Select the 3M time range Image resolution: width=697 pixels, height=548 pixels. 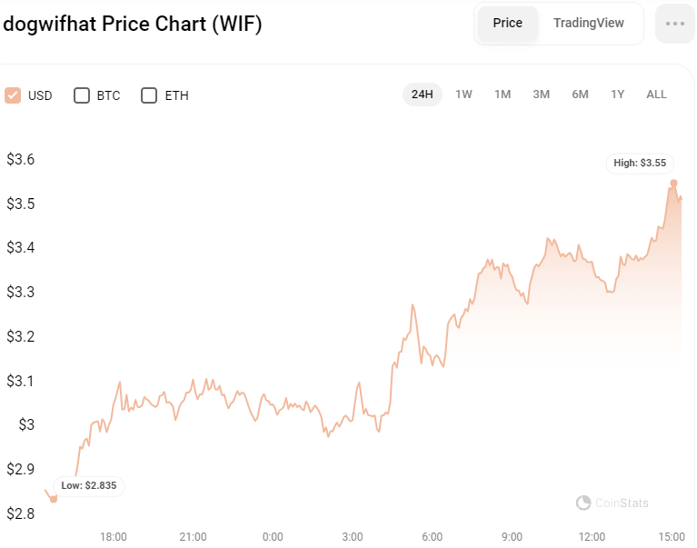[542, 95]
